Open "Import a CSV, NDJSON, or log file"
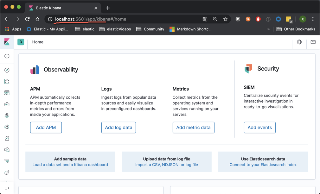This screenshot has height=194, width=320. 167,165
